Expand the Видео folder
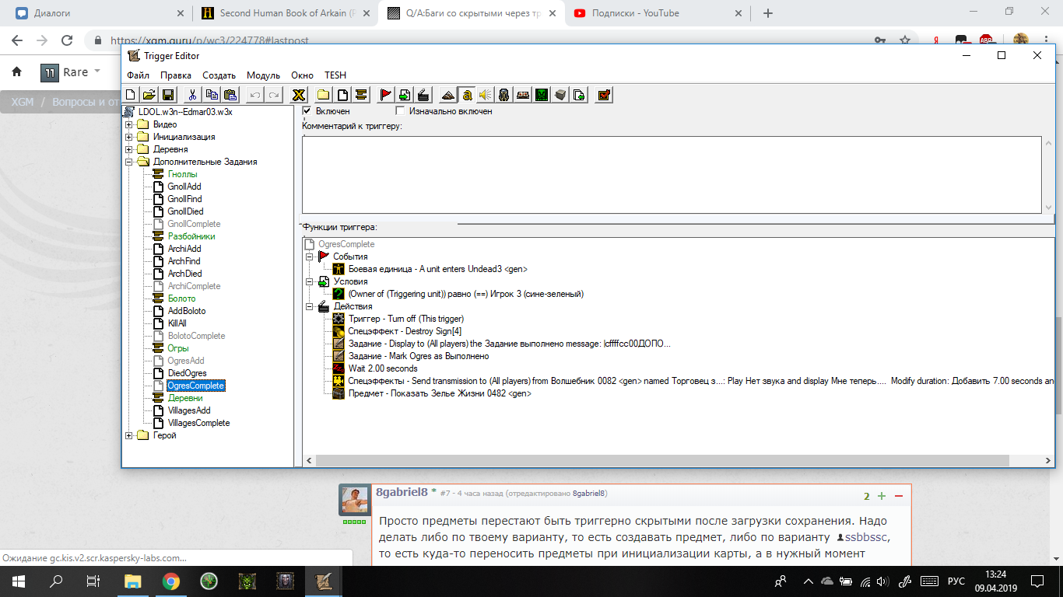Image resolution: width=1063 pixels, height=597 pixels. (129, 124)
